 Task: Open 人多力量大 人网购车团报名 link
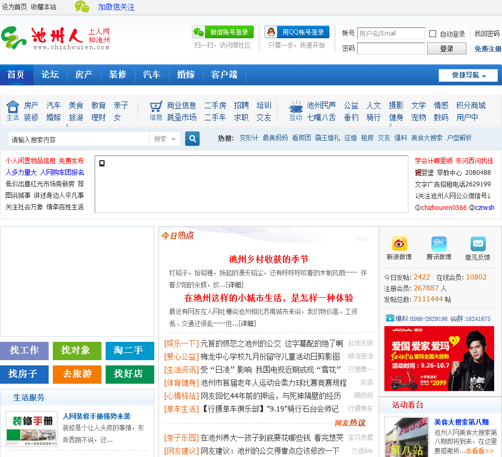pos(44,172)
